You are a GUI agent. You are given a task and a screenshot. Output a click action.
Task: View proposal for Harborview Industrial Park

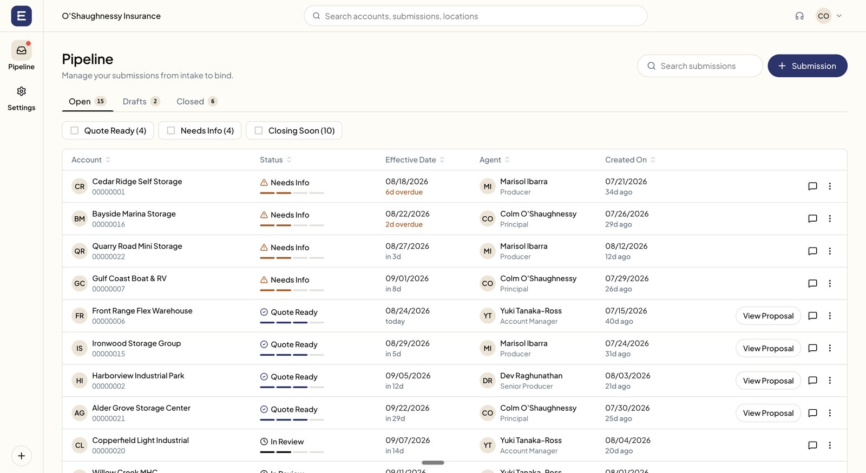[768, 381]
